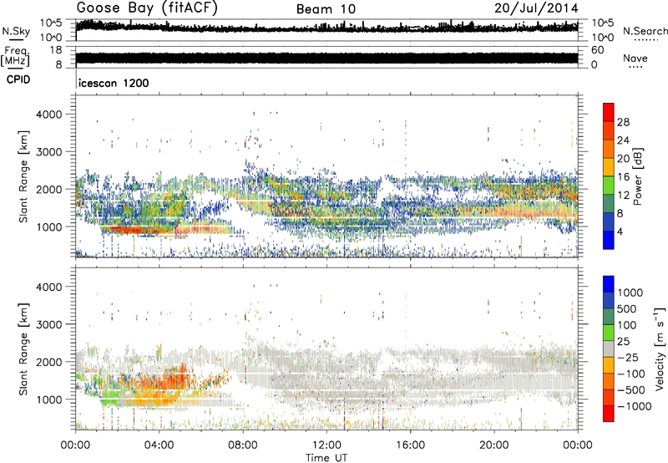Click the "60" tick on the Nave axis
Screen dimensions: 668x463
coord(598,50)
